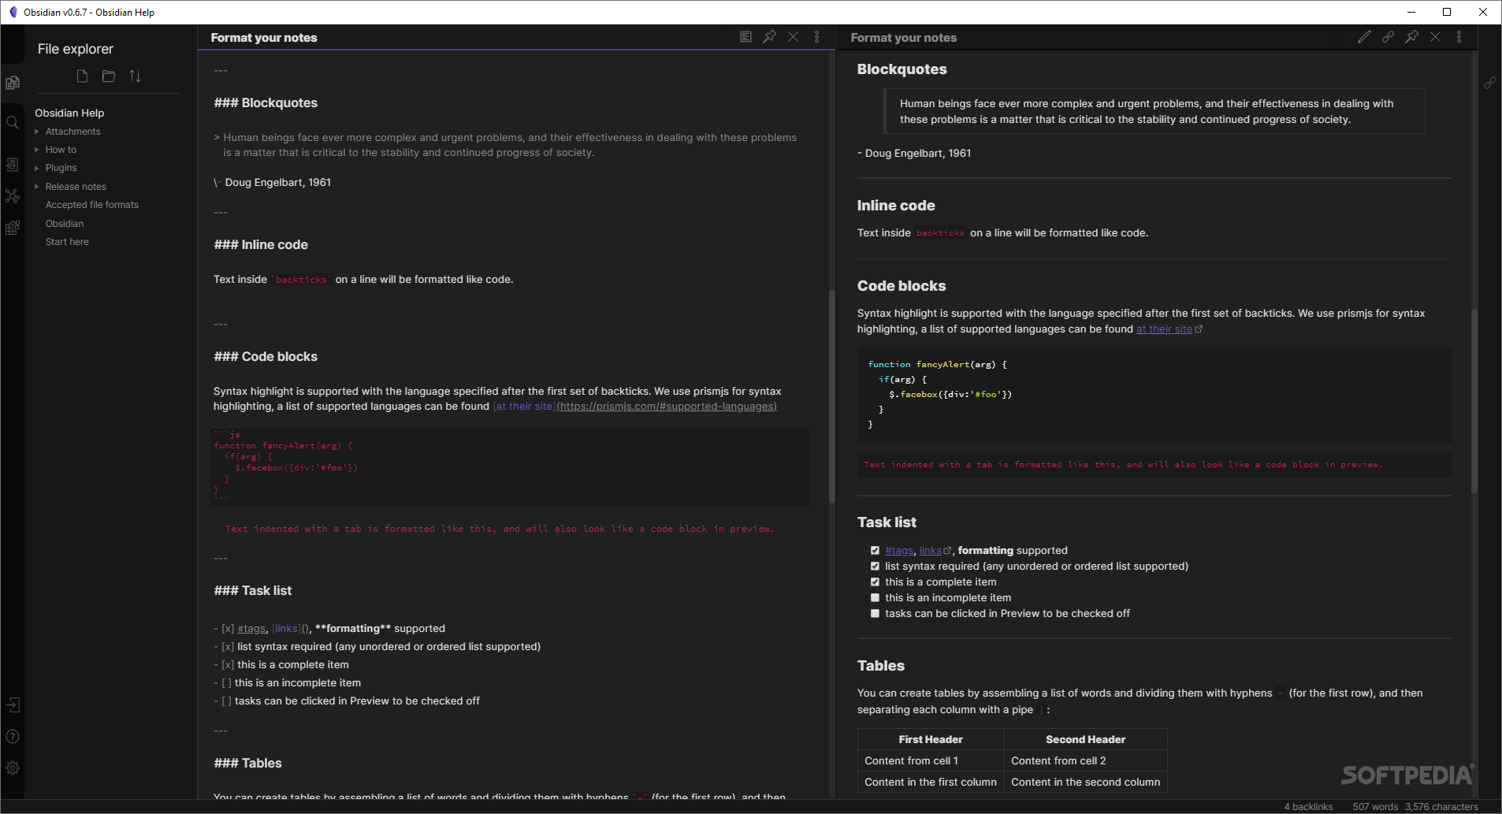Open Settings gear icon in ribbon
Viewport: 1502px width, 814px height.
13,768
